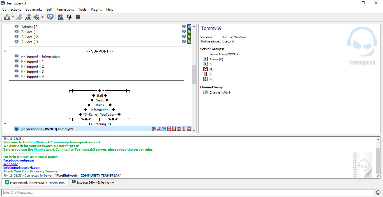Click the moderated icon on [Builder+] 3 row
This screenshot has height=197, width=383.
[184, 42]
